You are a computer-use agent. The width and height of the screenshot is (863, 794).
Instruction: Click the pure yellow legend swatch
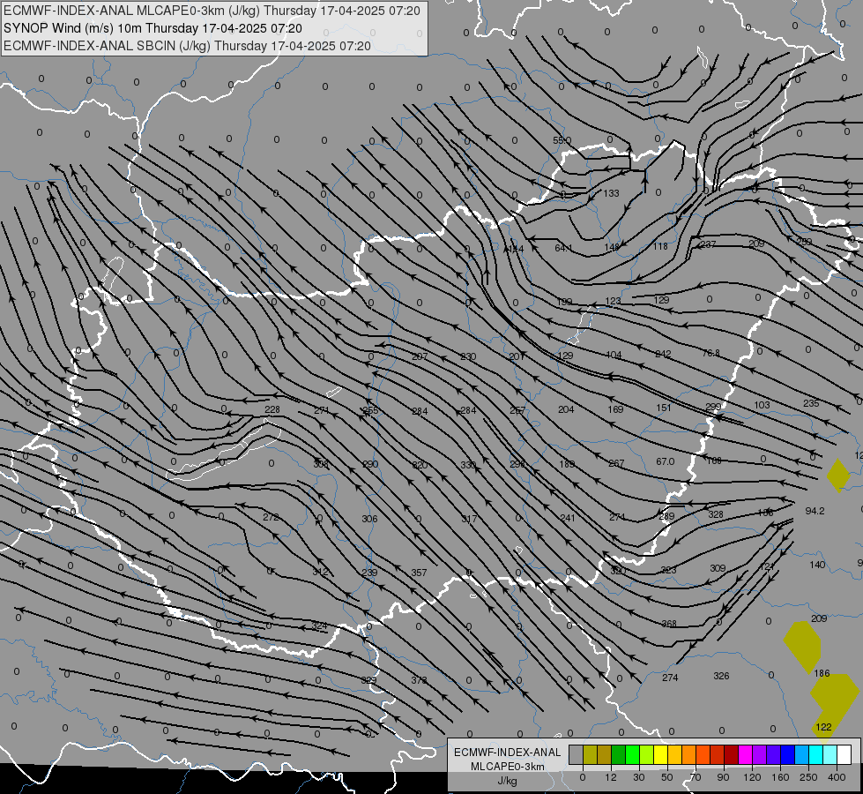pos(660,754)
